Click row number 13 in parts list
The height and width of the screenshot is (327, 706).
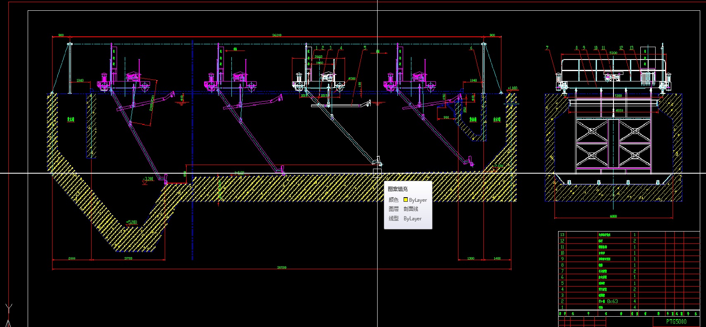pyautogui.click(x=562, y=235)
